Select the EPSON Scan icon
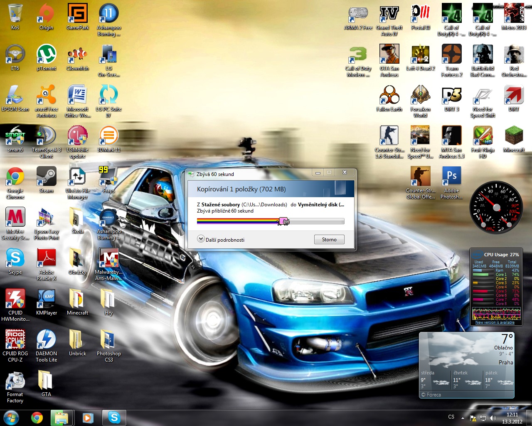The height and width of the screenshot is (426, 532). pos(15,98)
